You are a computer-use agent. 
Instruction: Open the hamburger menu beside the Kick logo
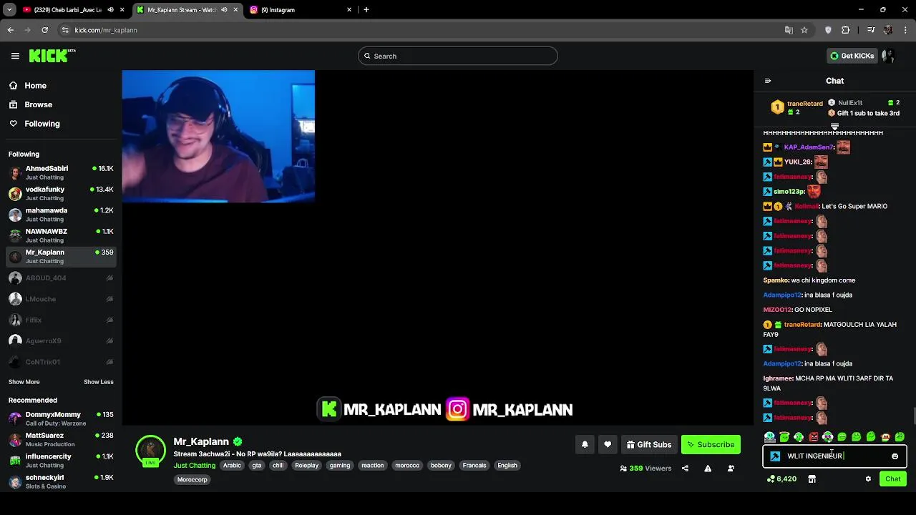tap(15, 56)
